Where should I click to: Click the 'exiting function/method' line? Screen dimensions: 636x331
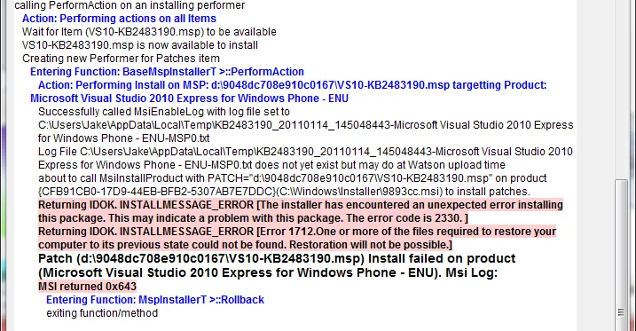click(102, 313)
